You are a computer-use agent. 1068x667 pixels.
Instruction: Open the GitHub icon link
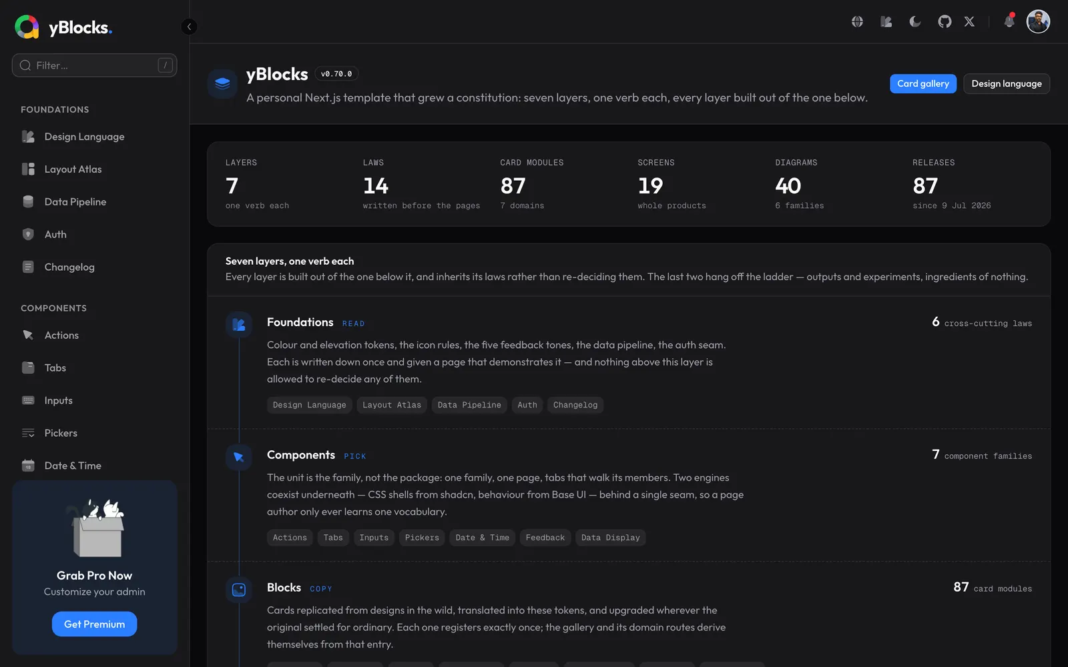tap(945, 22)
